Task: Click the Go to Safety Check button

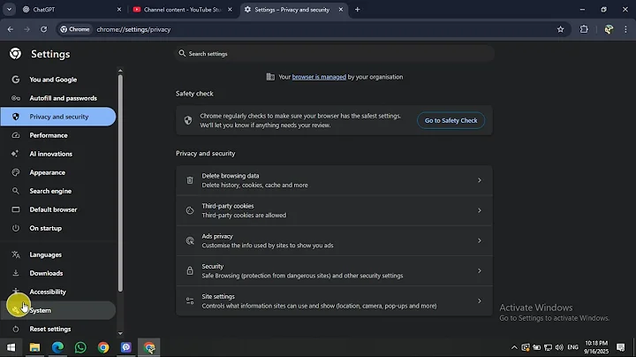Action: (x=450, y=120)
